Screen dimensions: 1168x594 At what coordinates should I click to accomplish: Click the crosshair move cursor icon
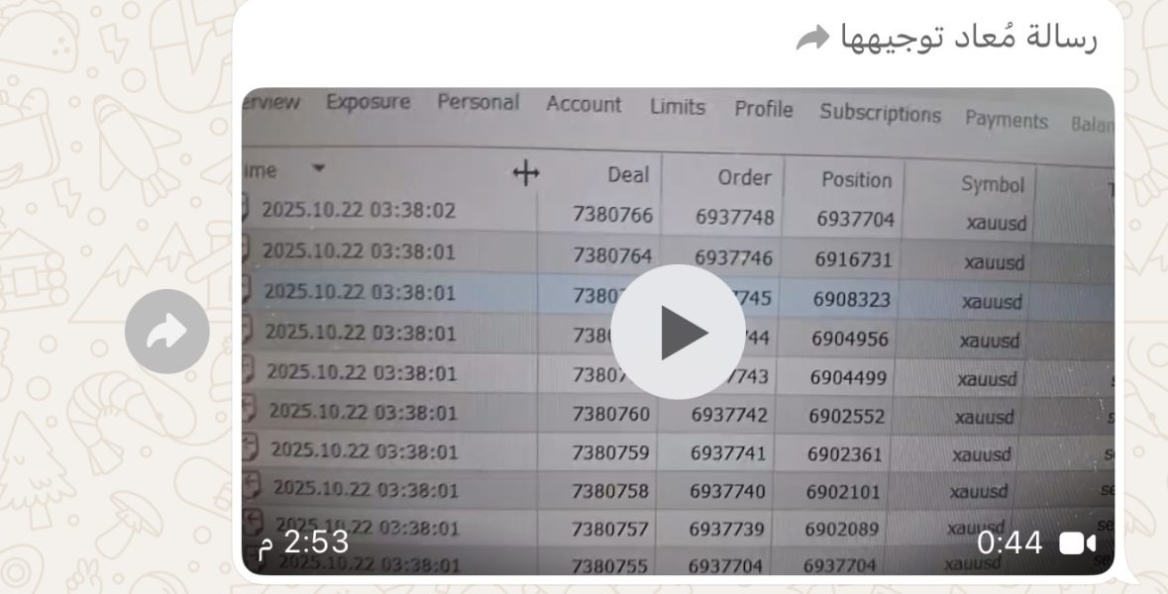[526, 173]
